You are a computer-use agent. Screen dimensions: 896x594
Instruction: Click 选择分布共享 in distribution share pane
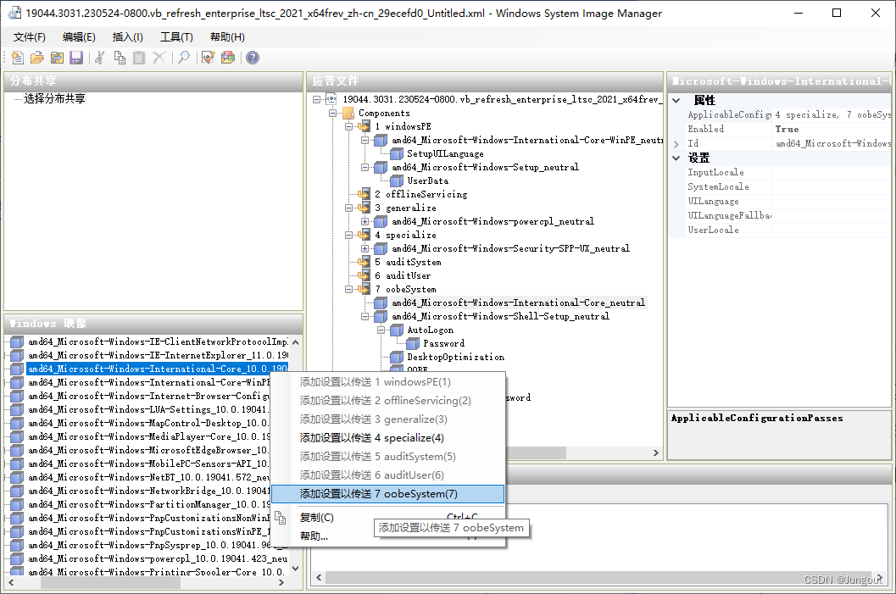coord(55,99)
